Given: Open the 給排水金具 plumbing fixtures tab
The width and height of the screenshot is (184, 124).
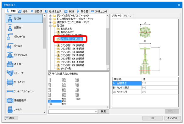Looking at the screenshot, I should tap(53, 11).
